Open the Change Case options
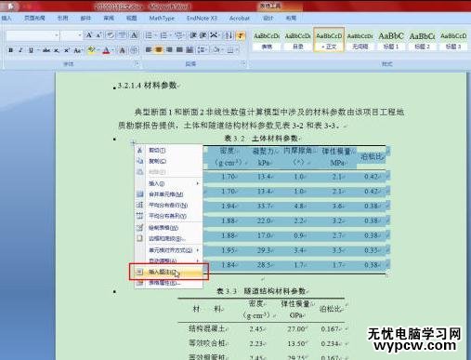 pos(78,50)
